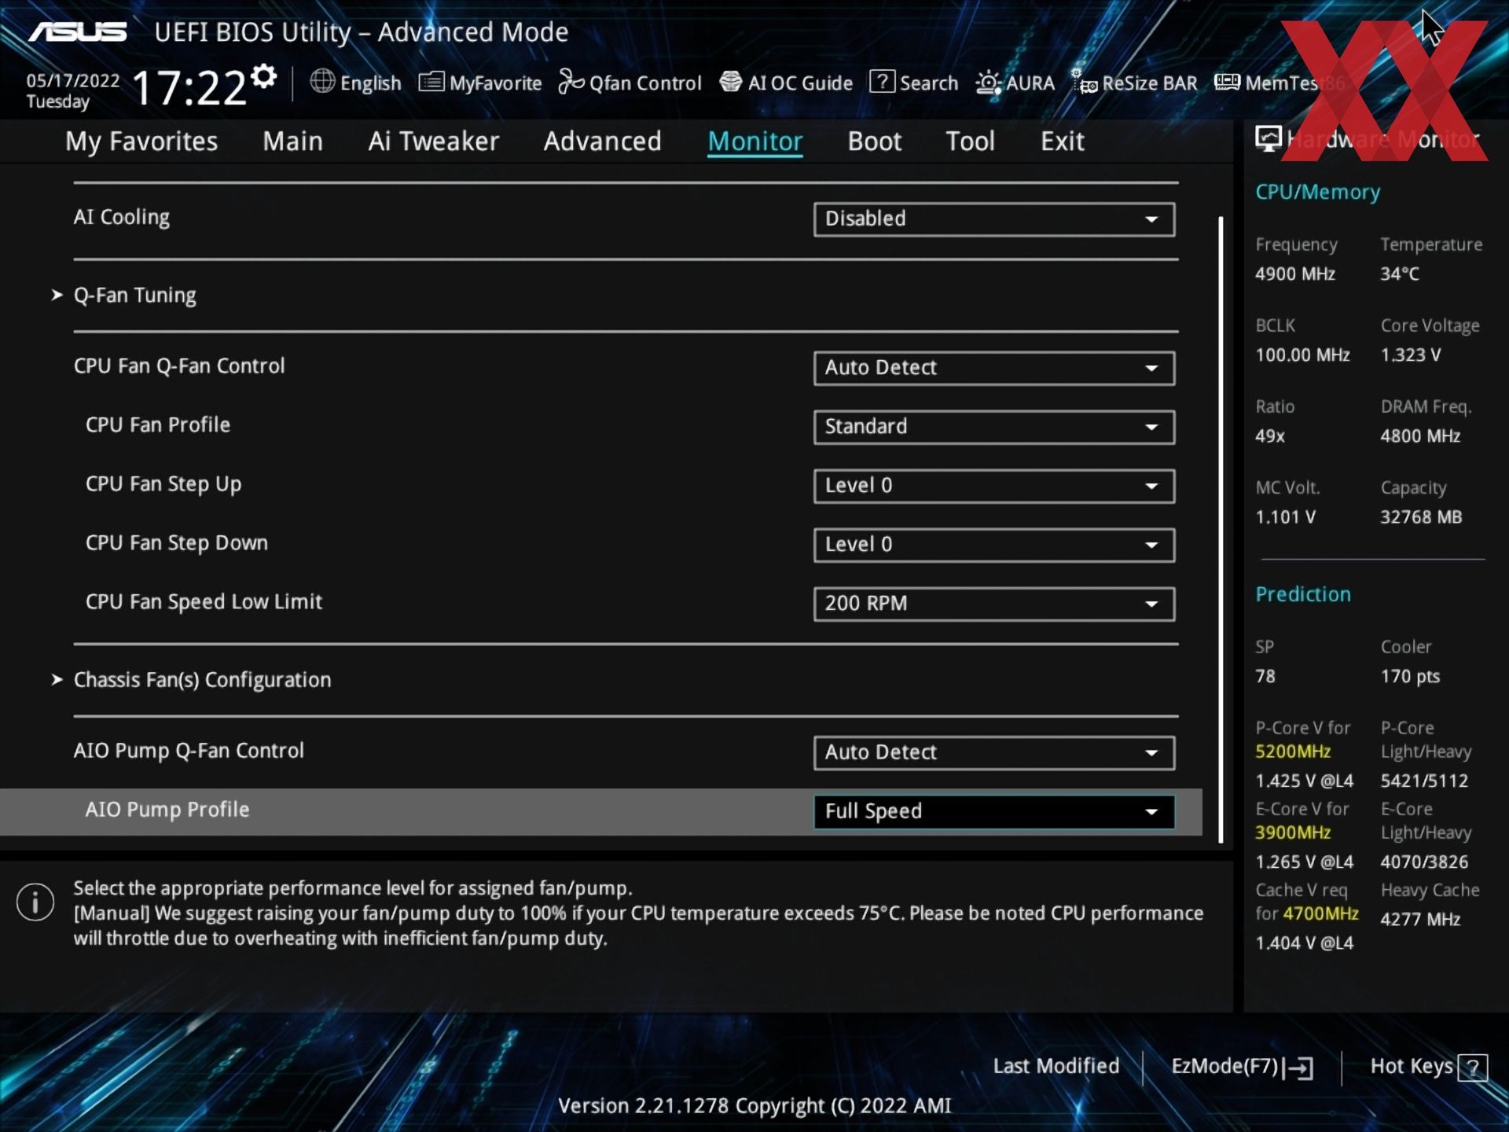This screenshot has width=1509, height=1132.
Task: Click the Version 2.21.1278 copyright text
Action: coord(754,1105)
